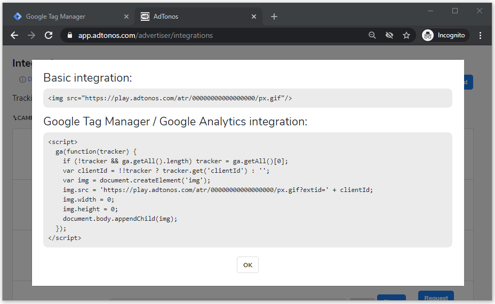Bookmark this page with the star icon
This screenshot has width=495, height=304.
point(406,35)
